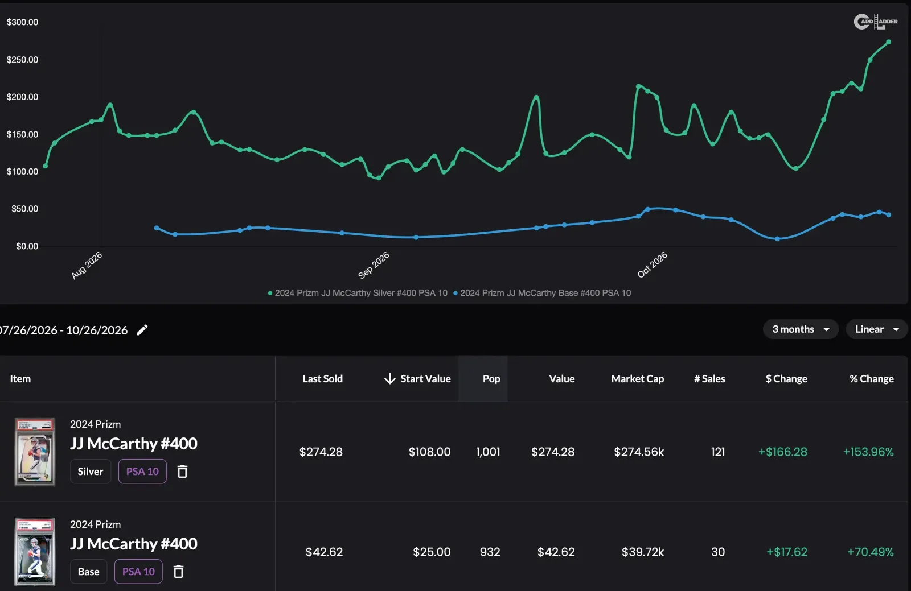Click the last green data point on chart
The width and height of the screenshot is (911, 591).
click(x=889, y=42)
